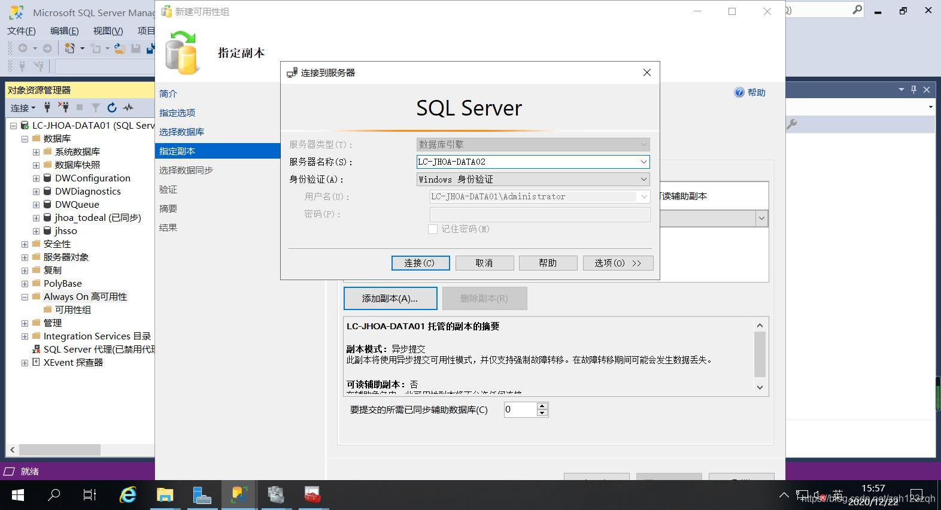Viewport: 941px width, 510px height.
Task: Click 帮助 button in connect dialog
Action: [548, 263]
